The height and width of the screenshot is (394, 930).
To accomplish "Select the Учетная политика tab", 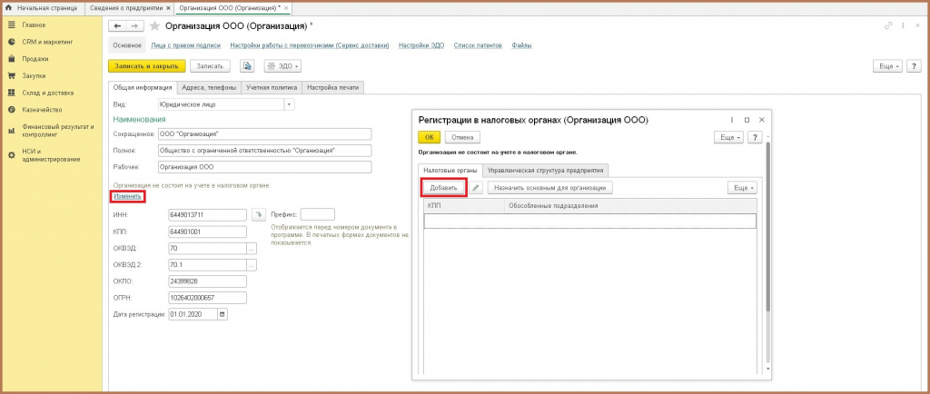I will [272, 87].
